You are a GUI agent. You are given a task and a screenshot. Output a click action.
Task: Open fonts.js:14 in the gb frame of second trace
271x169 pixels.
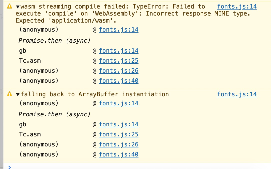[x=118, y=124]
